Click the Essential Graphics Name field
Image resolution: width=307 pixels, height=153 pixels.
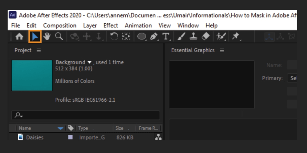click(x=292, y=65)
